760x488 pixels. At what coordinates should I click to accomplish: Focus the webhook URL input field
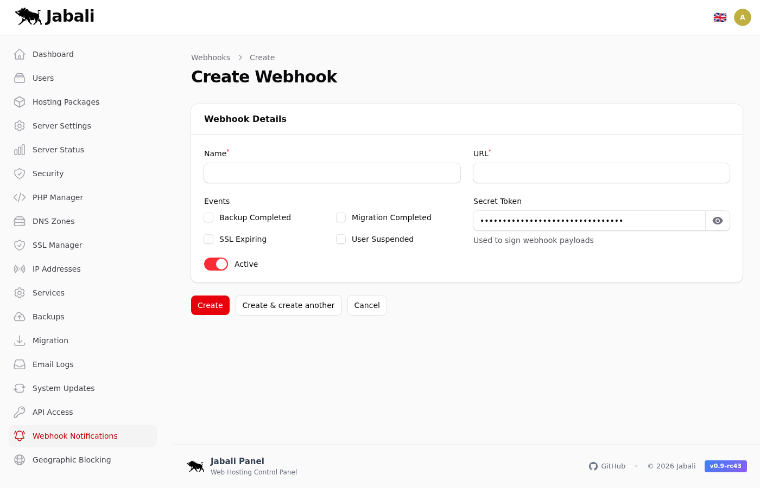coord(601,173)
